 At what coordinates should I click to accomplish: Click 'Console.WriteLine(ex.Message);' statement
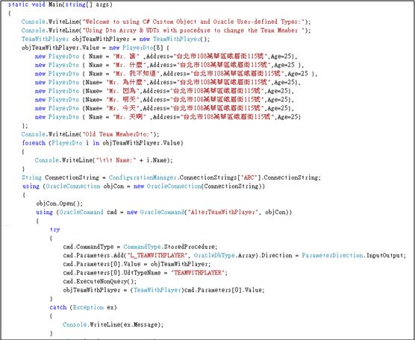coord(113,324)
